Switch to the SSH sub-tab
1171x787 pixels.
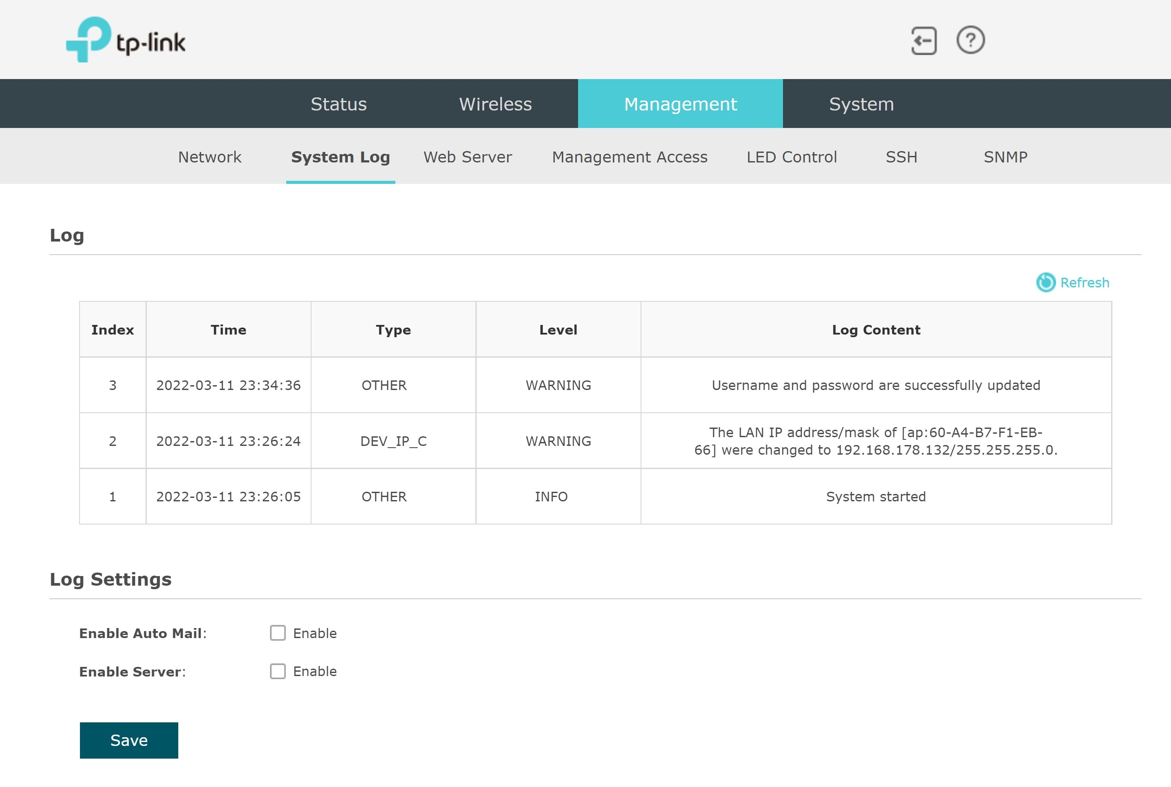[x=901, y=157]
